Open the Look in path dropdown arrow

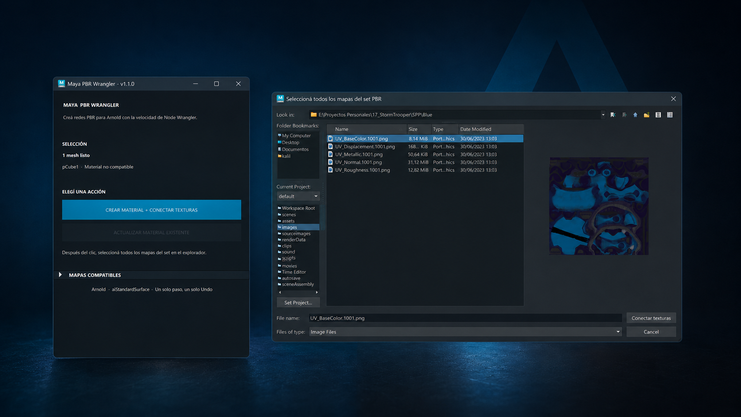click(603, 115)
